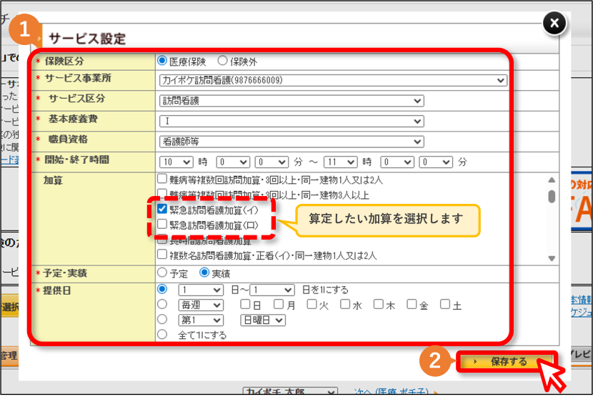The width and height of the screenshot is (593, 402).
Task: Open the 毎週 frequency dropdown
Action: (201, 305)
